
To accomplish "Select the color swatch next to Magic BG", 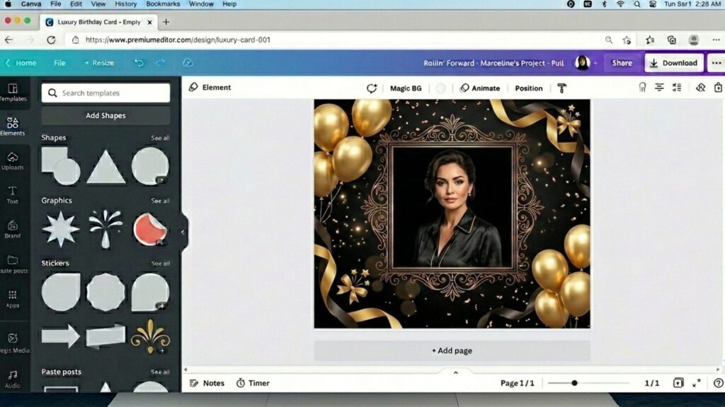I will (x=440, y=88).
